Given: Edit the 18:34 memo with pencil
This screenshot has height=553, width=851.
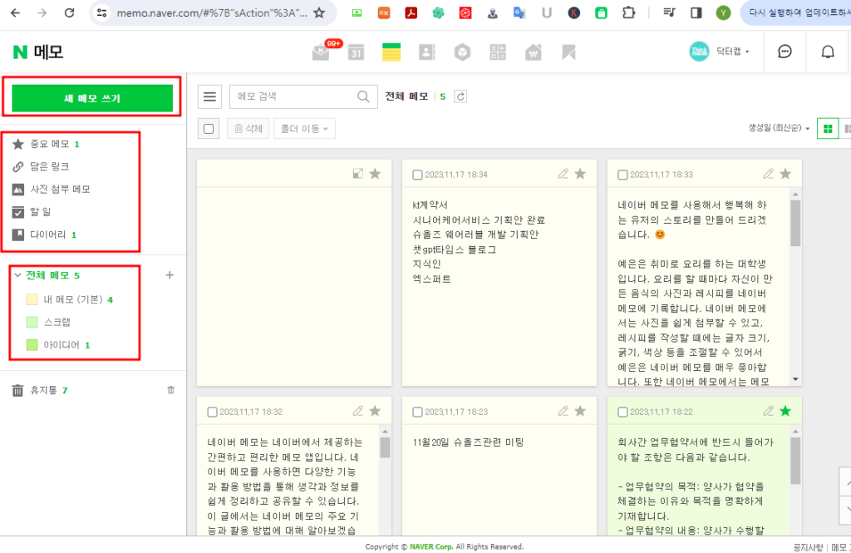Looking at the screenshot, I should tap(563, 174).
